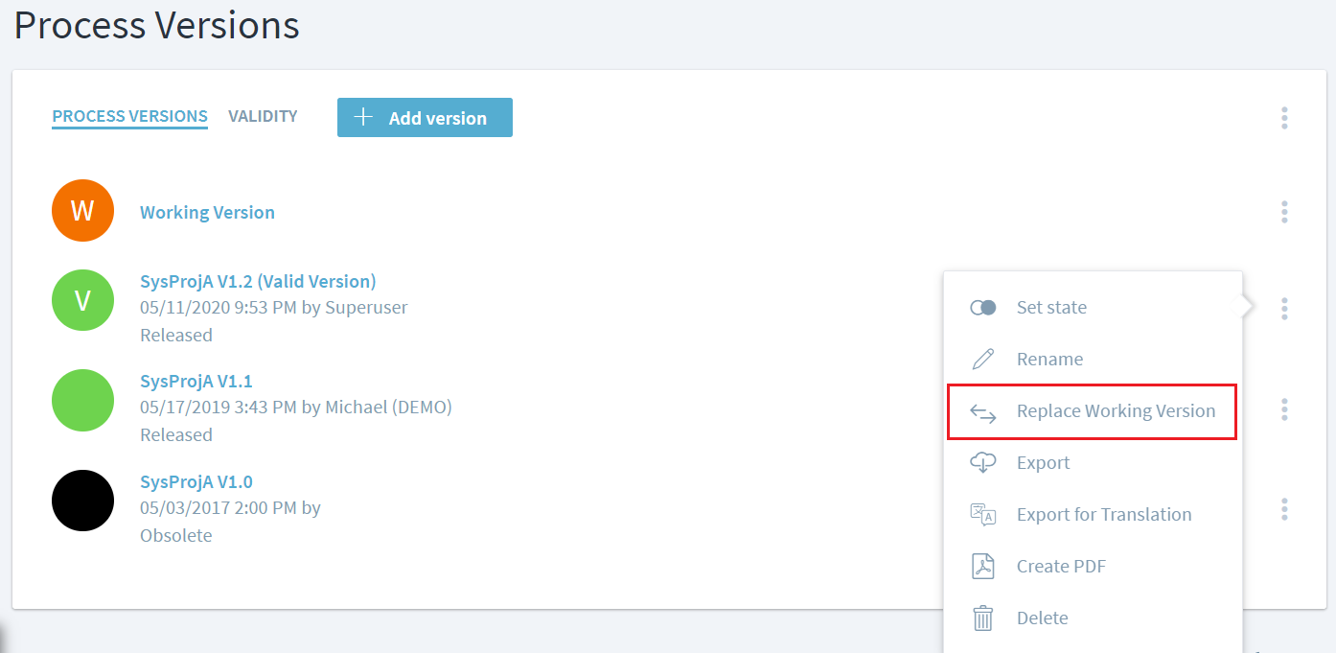Viewport: 1336px width, 653px height.
Task: Open the panel's top-right three-dot menu
Action: tap(1284, 118)
